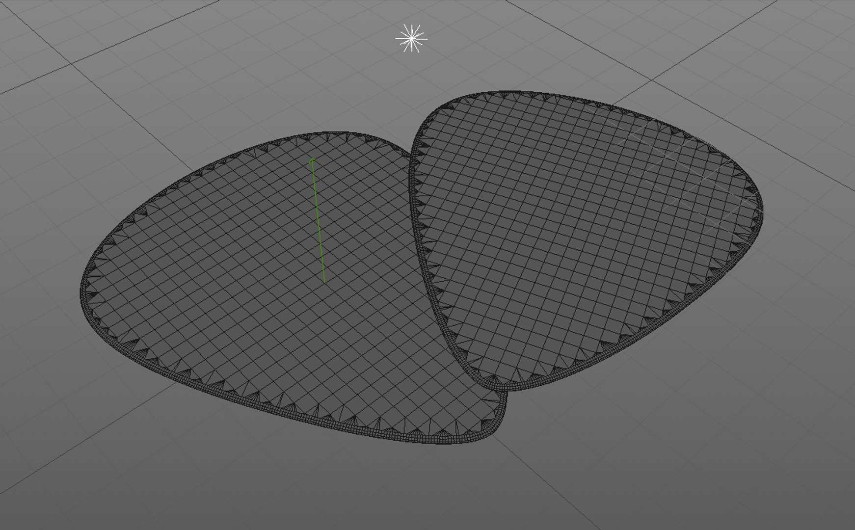855x530 pixels.
Task: Click the green axis line on left mesh
Action: 318,221
